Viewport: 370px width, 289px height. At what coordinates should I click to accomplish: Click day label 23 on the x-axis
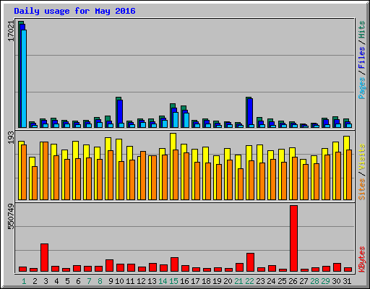pos(260,281)
